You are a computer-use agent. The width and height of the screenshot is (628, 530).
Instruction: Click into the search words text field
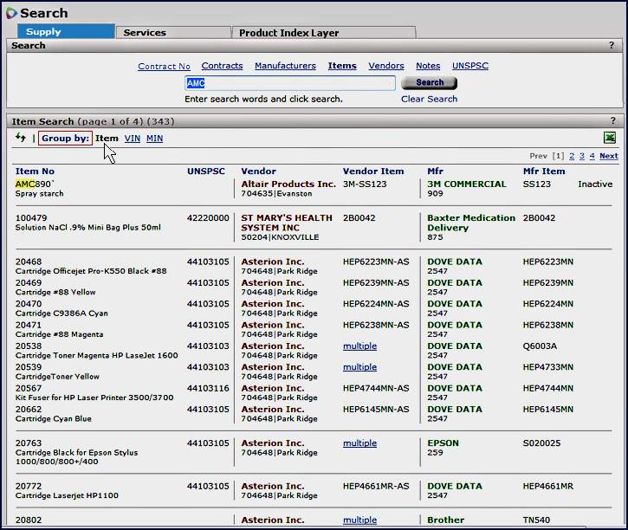click(x=289, y=83)
